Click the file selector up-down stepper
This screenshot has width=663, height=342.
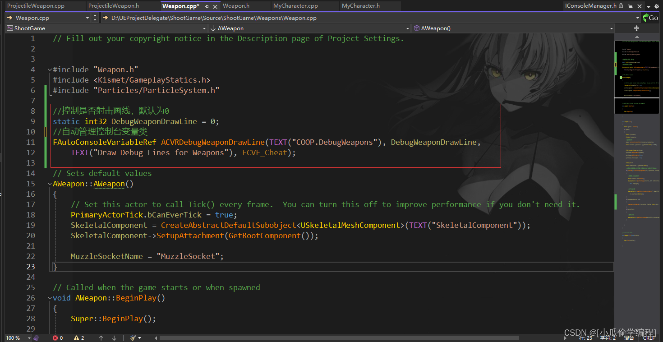[x=95, y=18]
